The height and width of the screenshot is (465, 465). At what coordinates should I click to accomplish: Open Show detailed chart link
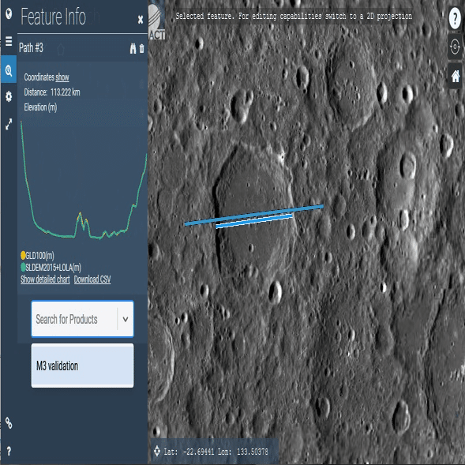[45, 279]
